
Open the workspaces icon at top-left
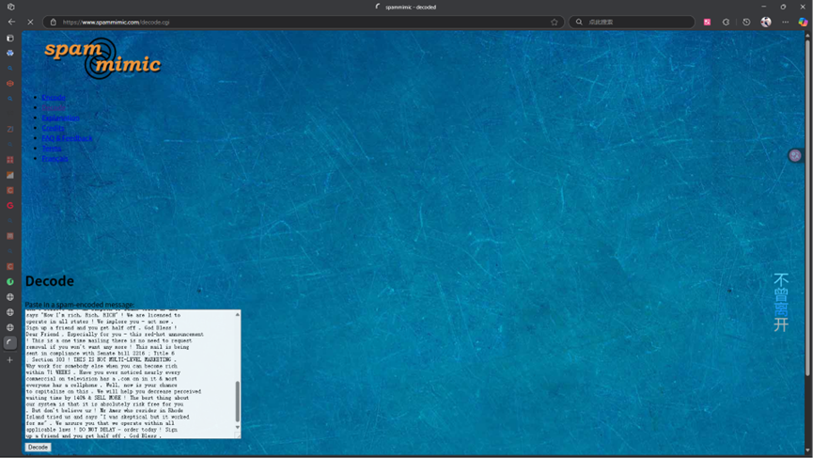click(10, 7)
